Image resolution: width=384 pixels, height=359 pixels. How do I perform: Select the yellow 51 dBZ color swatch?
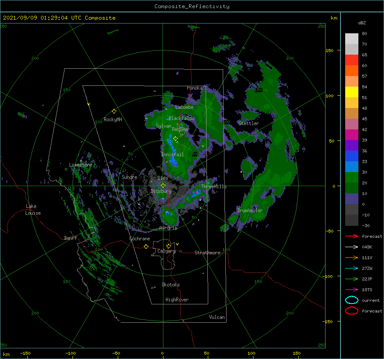(x=352, y=92)
